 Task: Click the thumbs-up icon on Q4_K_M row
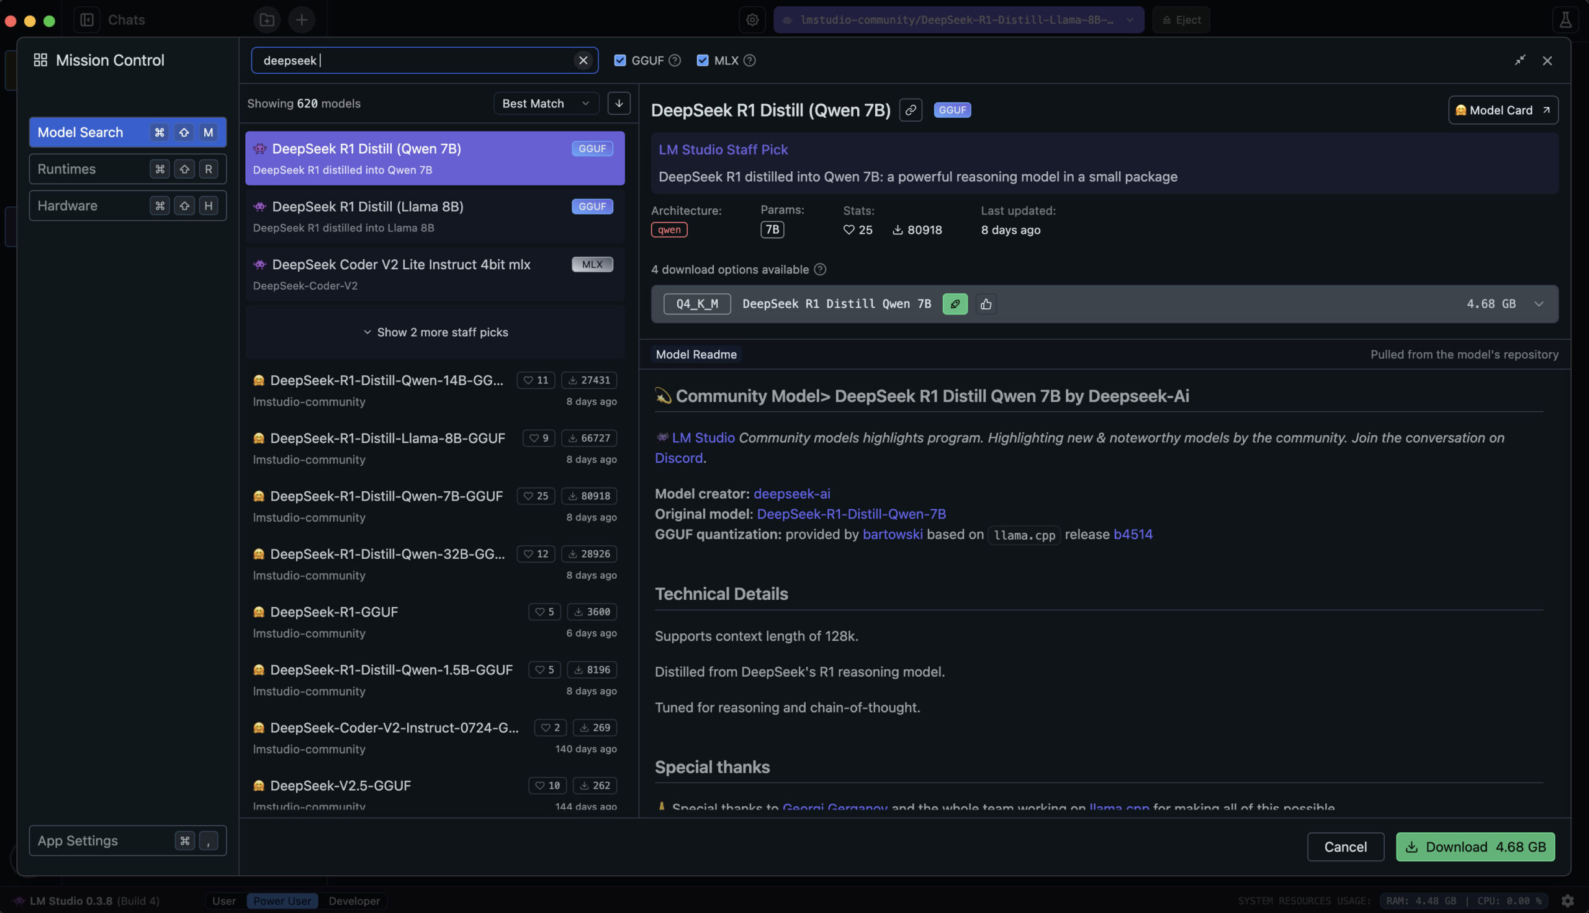click(986, 304)
